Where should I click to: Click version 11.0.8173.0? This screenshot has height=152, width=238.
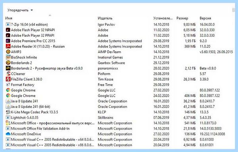[208, 123]
